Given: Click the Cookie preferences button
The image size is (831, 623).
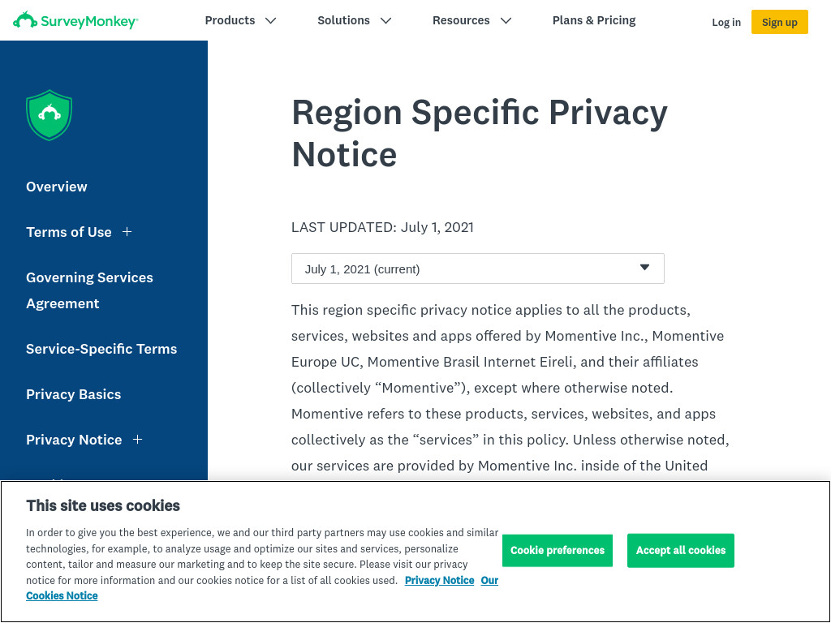Looking at the screenshot, I should (x=558, y=551).
